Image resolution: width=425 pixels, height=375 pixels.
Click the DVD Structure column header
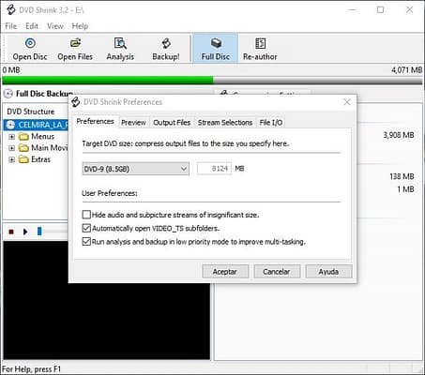coord(31,112)
